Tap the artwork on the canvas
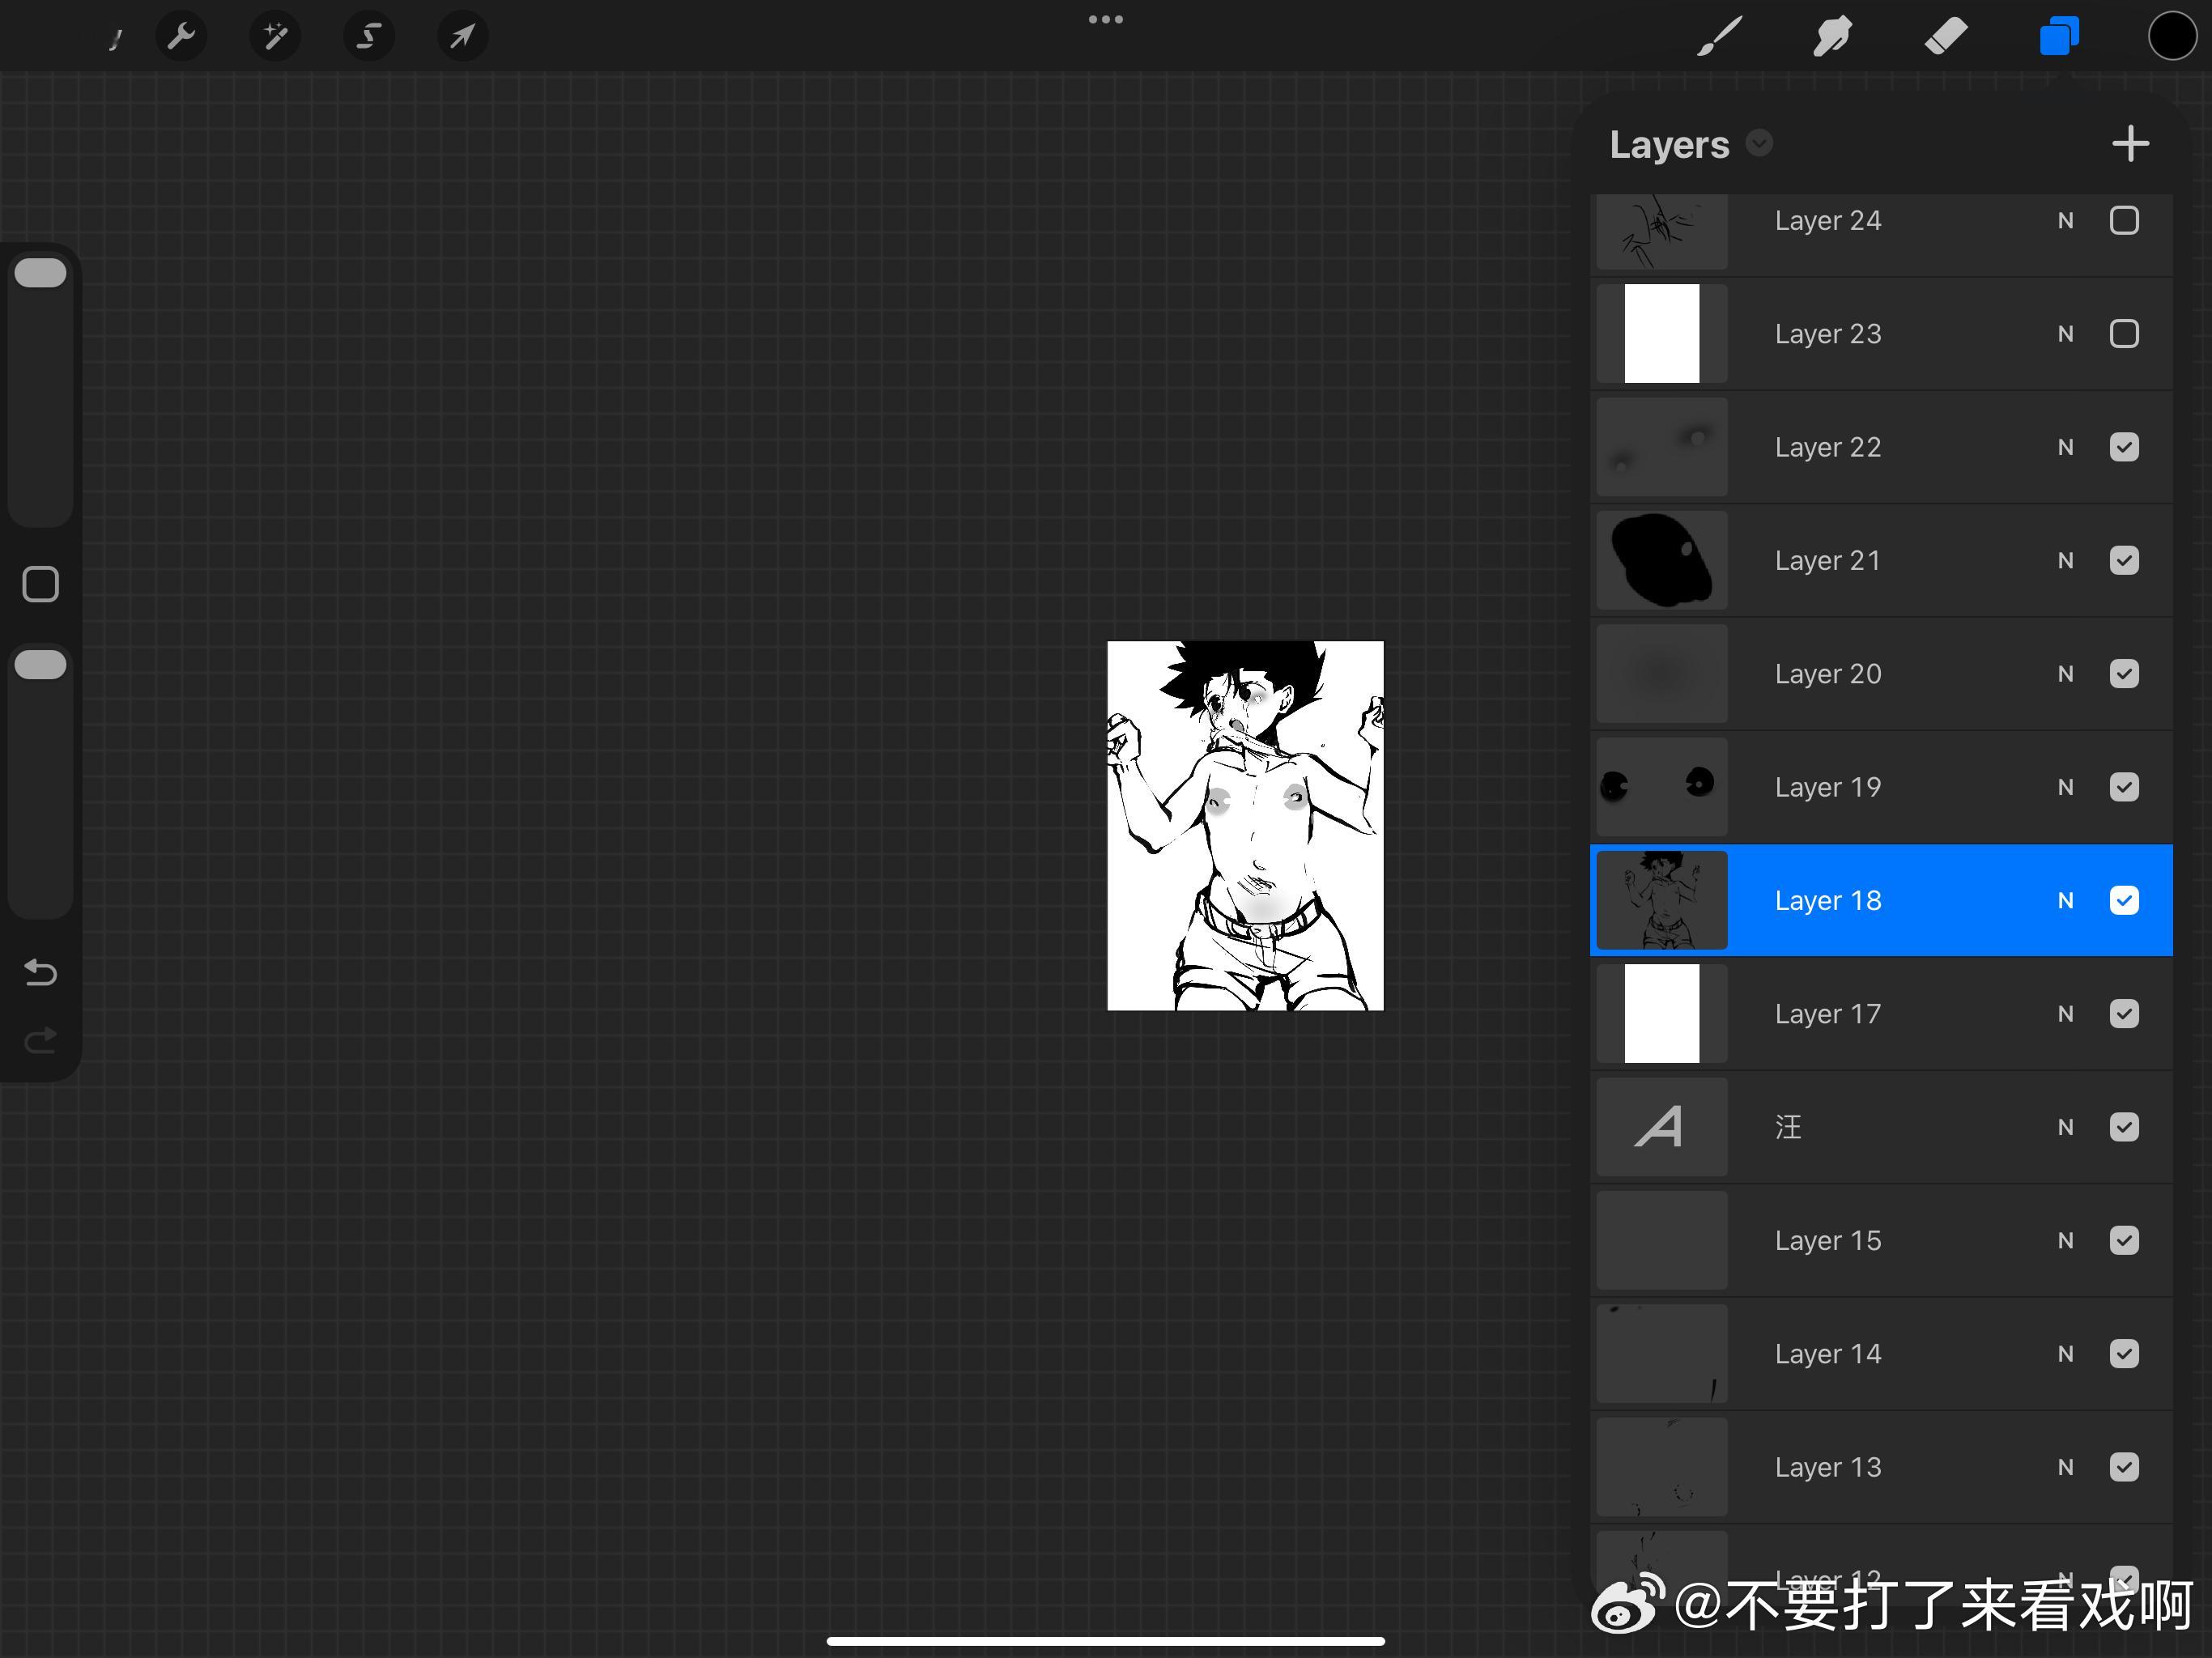This screenshot has height=1658, width=2212. 1245,825
